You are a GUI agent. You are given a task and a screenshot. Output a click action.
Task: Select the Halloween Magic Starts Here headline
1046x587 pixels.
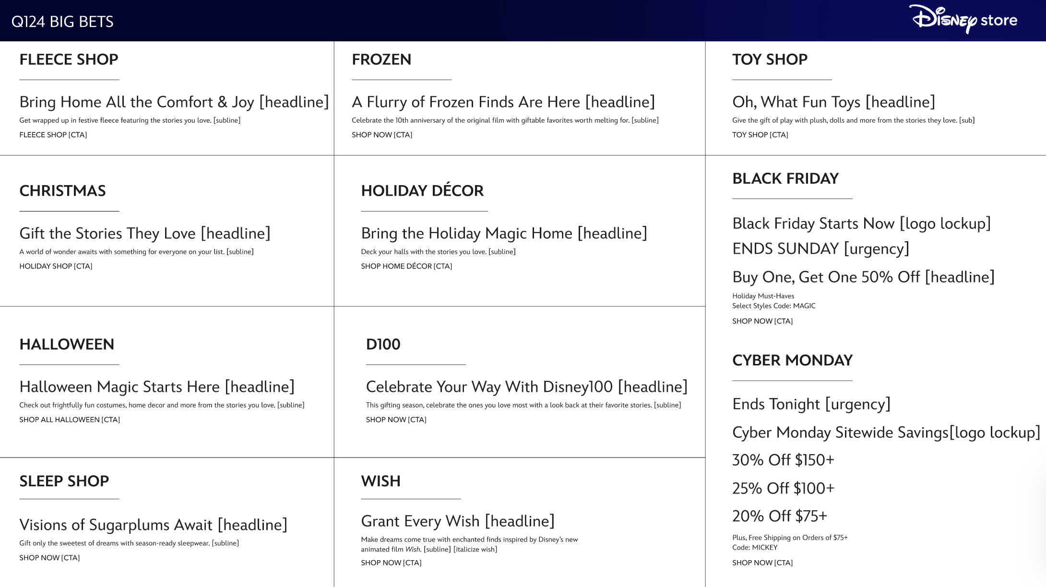pos(156,387)
